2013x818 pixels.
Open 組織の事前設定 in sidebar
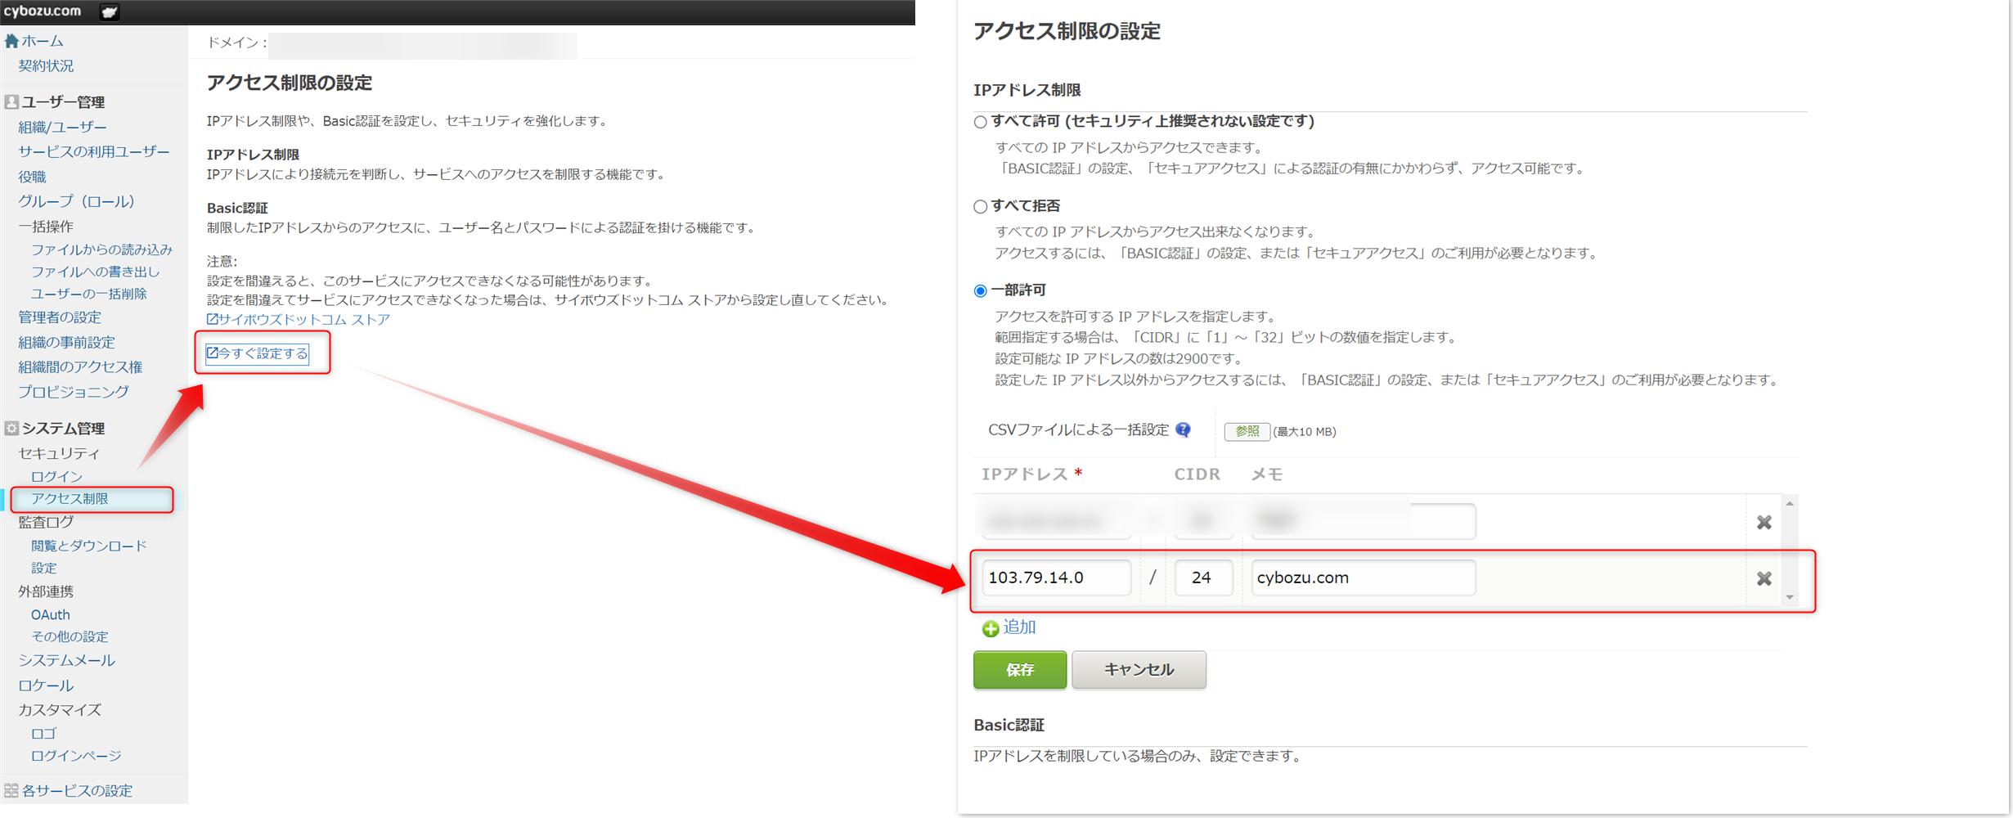click(66, 343)
